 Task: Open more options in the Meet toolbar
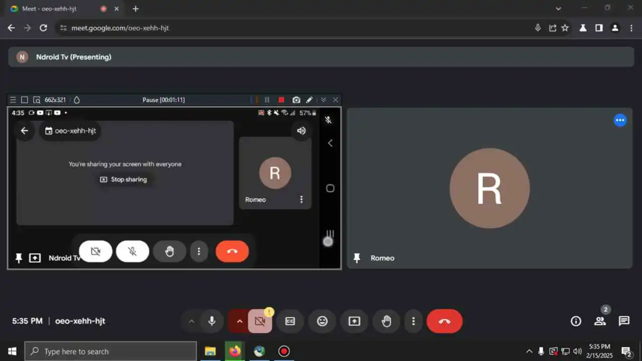tap(413, 321)
